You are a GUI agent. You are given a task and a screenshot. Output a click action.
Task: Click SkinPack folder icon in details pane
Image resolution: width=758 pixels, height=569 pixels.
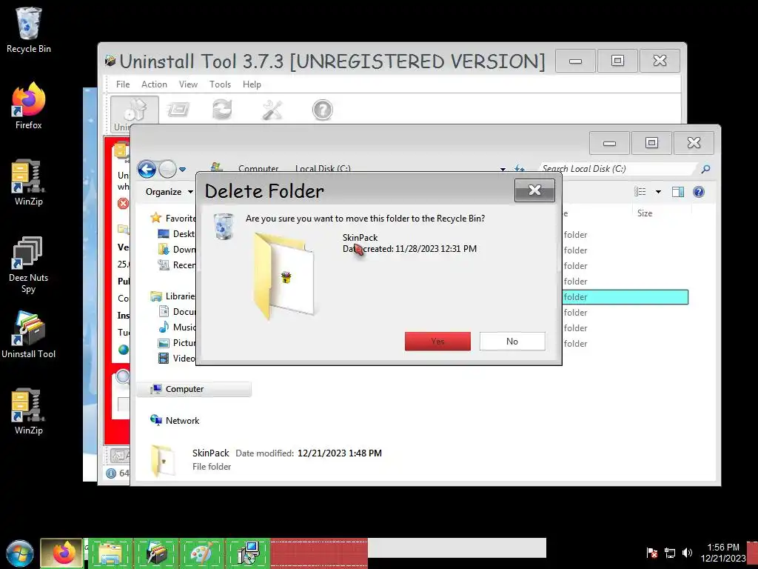[163, 460]
